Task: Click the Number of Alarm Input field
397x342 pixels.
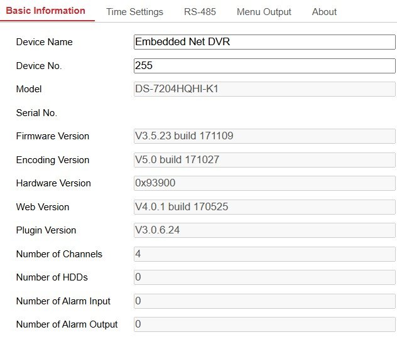Action: (x=264, y=301)
